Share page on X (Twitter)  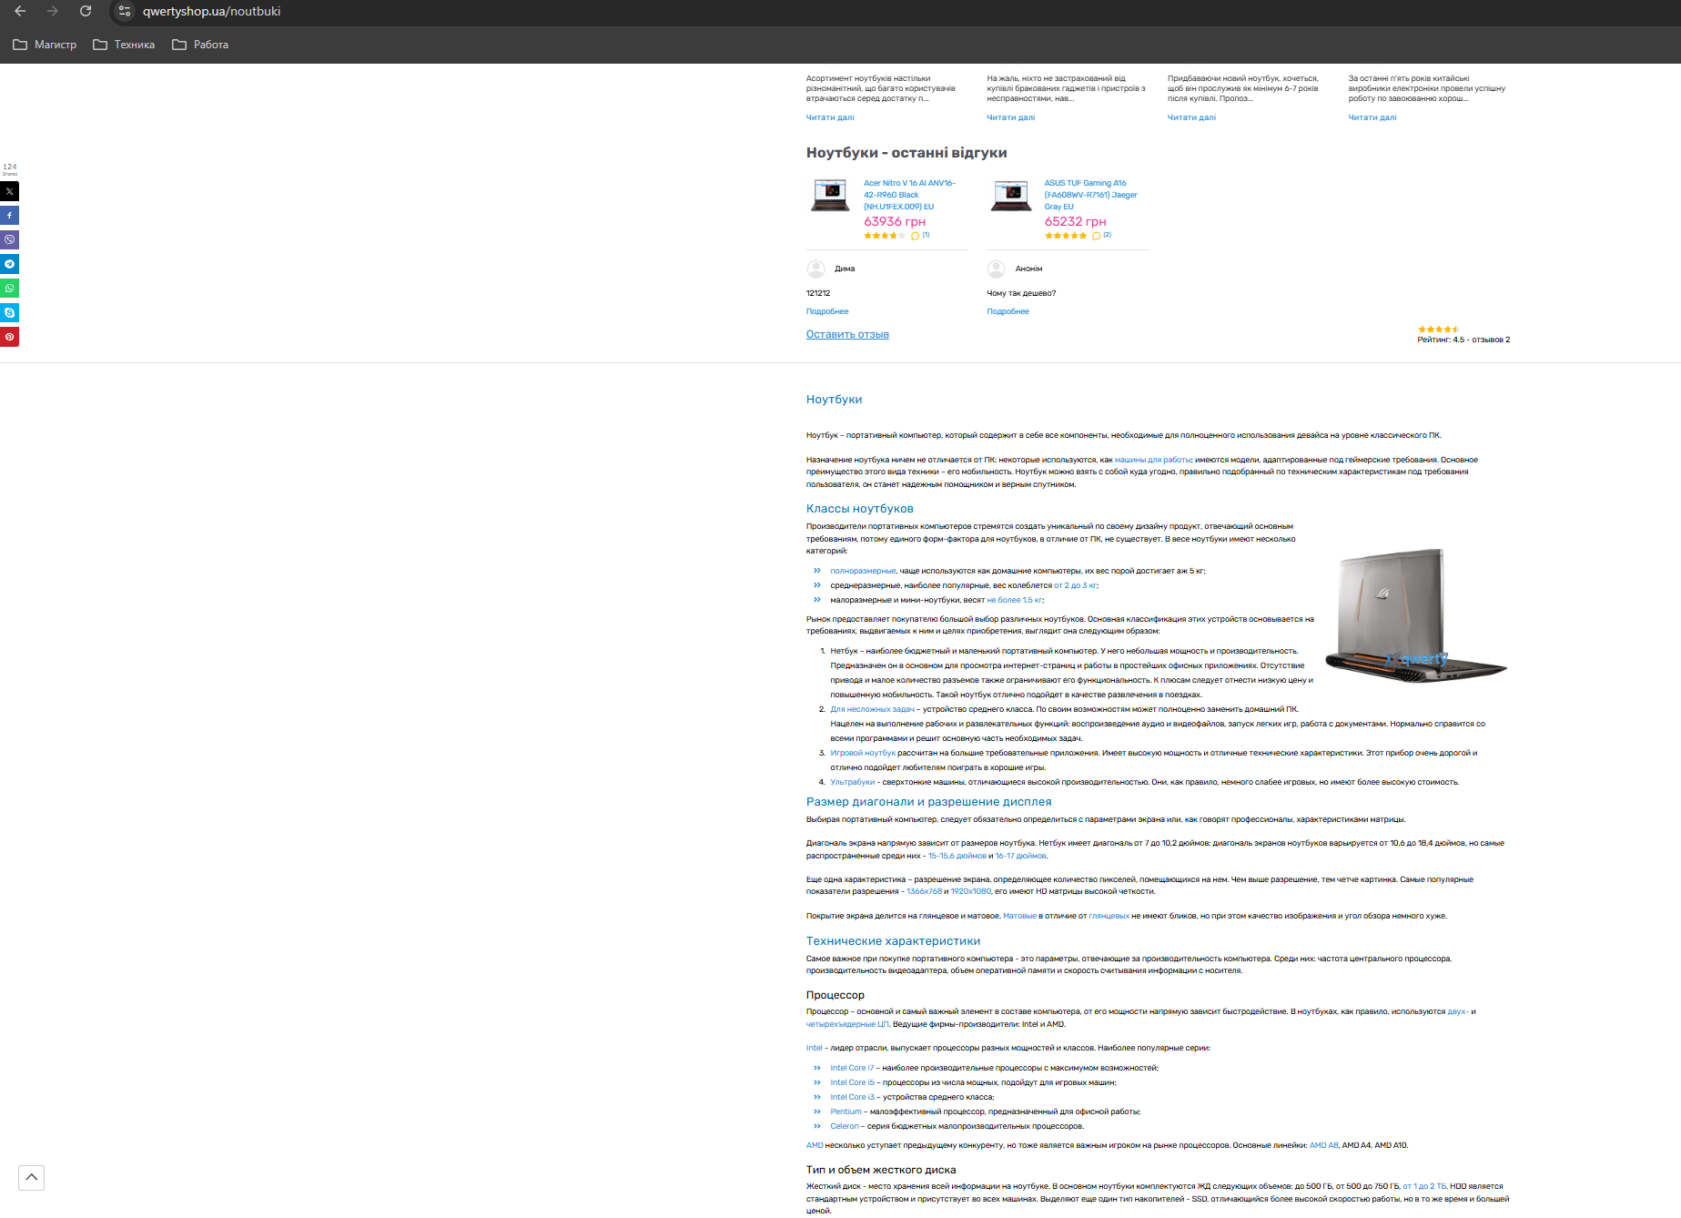click(9, 191)
